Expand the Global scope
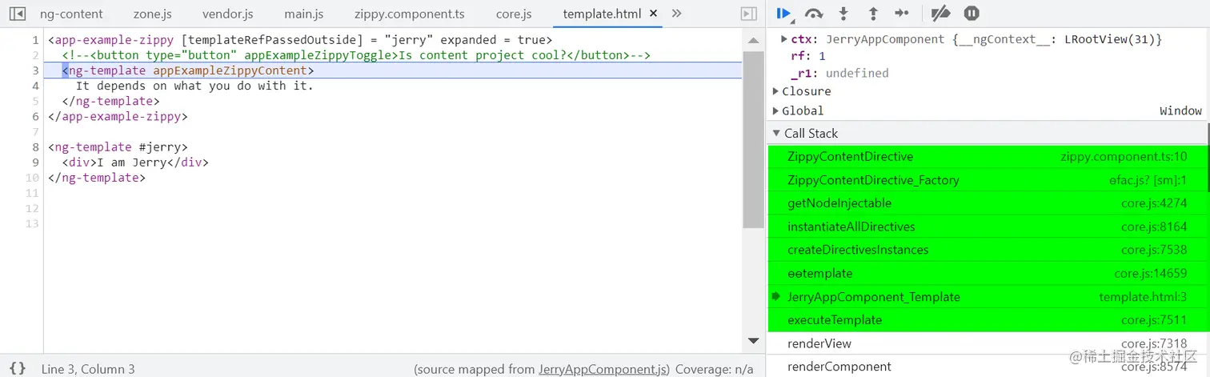1210x377 pixels. point(775,110)
